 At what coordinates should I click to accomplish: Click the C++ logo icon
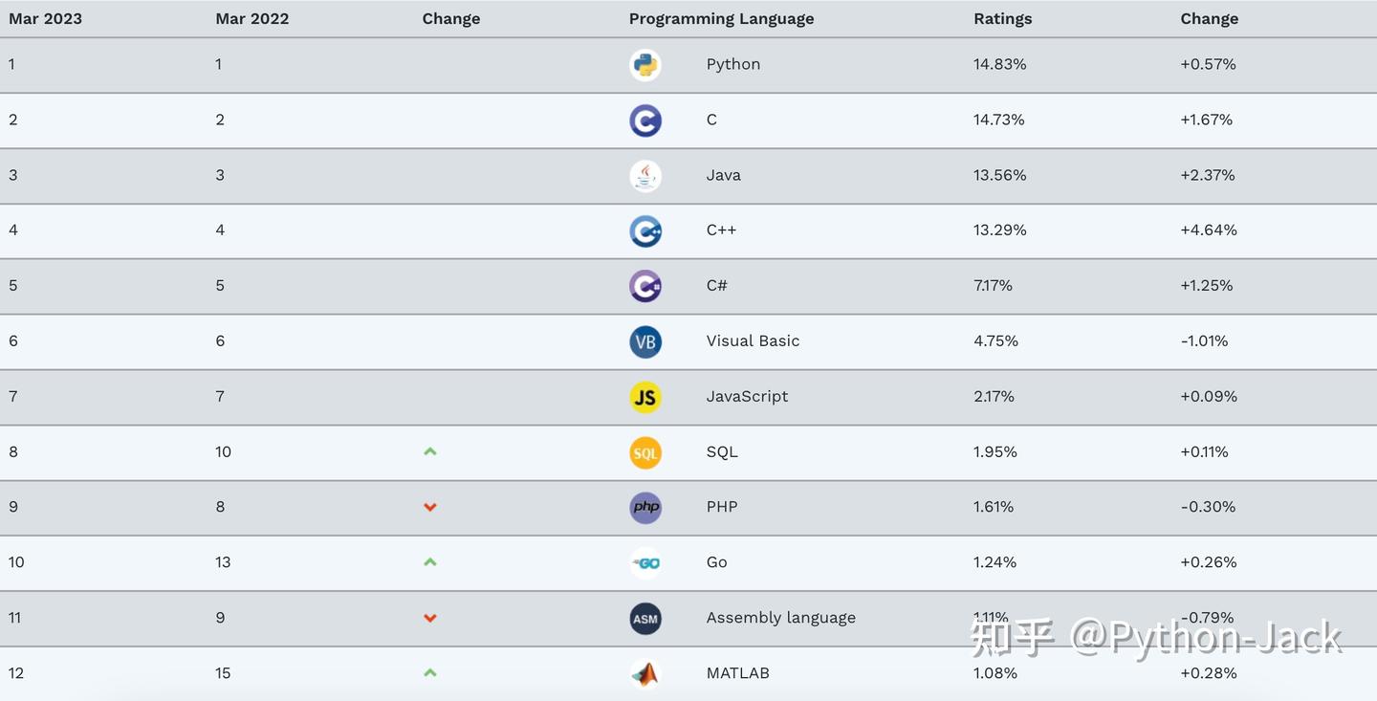point(645,230)
